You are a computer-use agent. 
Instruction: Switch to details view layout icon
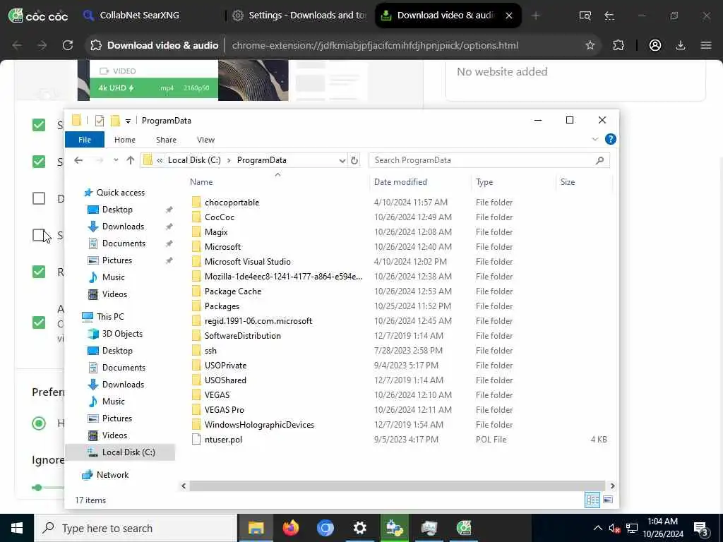[592, 500]
